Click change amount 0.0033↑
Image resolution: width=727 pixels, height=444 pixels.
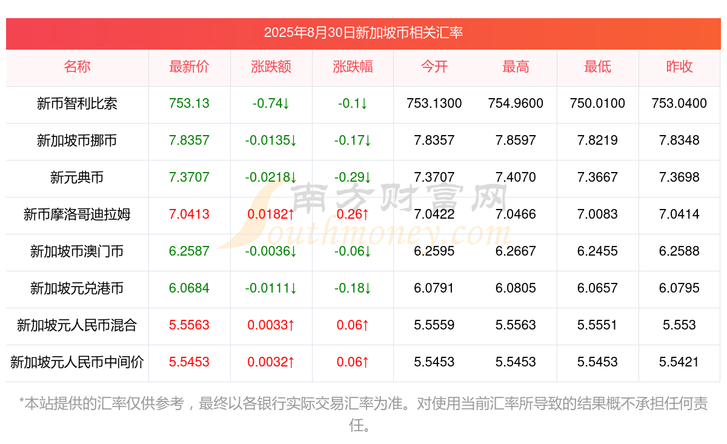[x=271, y=325]
